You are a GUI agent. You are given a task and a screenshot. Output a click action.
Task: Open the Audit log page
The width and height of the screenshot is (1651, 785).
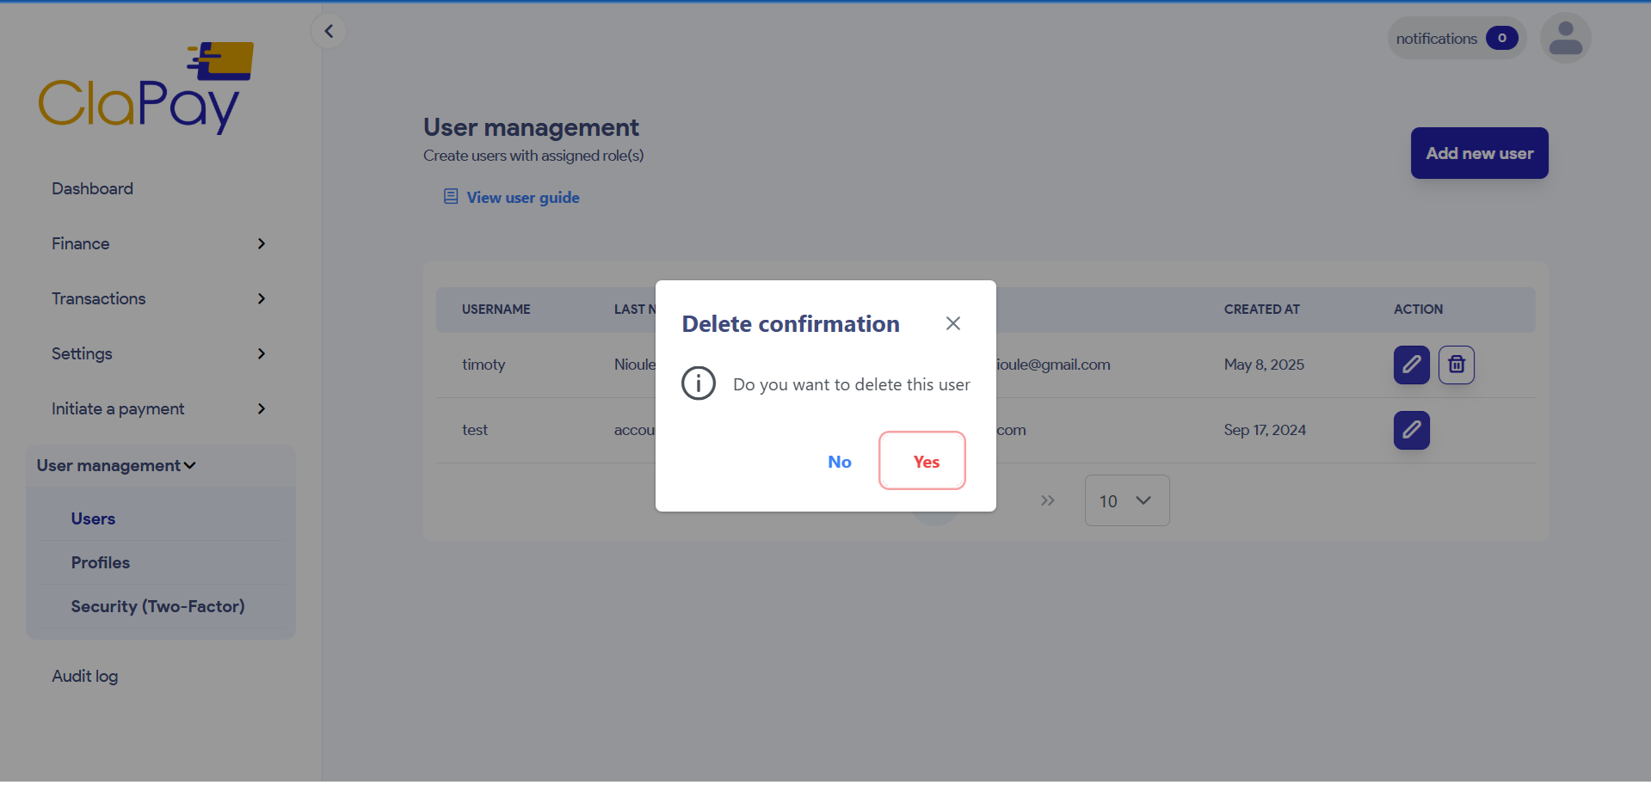tap(85, 676)
